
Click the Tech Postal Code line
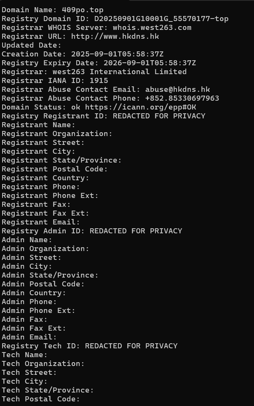[x=40, y=399]
